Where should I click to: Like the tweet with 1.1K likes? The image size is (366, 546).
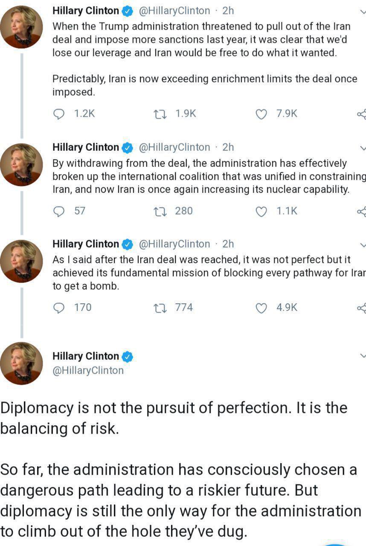[x=261, y=211]
